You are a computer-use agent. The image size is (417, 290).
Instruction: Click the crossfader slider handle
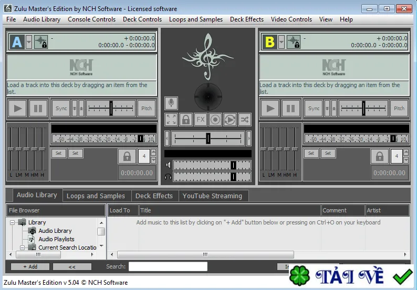[x=208, y=138]
